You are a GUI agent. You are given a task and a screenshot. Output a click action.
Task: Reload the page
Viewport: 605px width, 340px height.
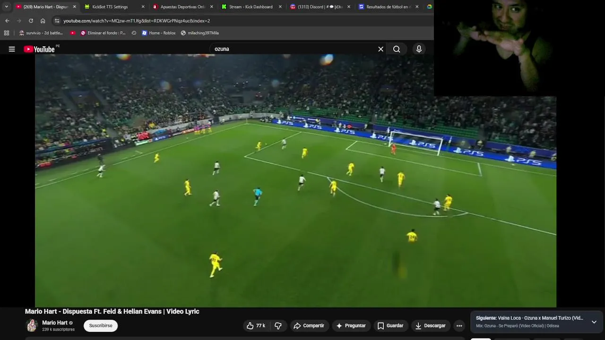coord(31,21)
